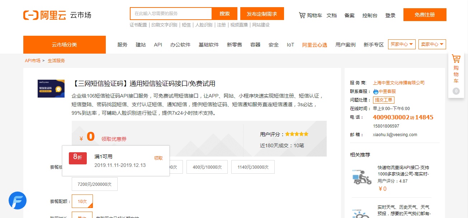Click 领取 on the 8折 coupon

tap(159, 158)
